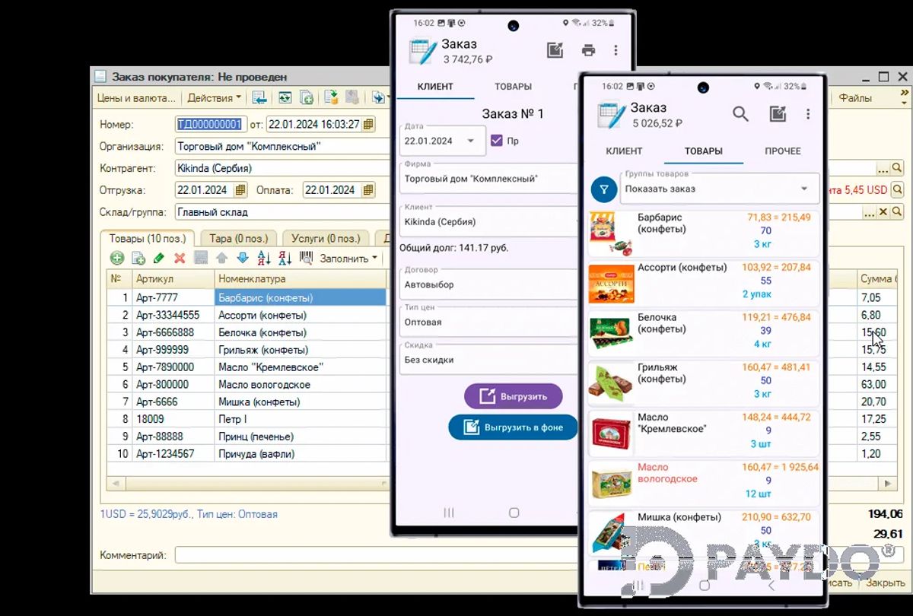The width and height of the screenshot is (913, 616).
Task: Click the red-text row magnifier icon
Action: 897,189
